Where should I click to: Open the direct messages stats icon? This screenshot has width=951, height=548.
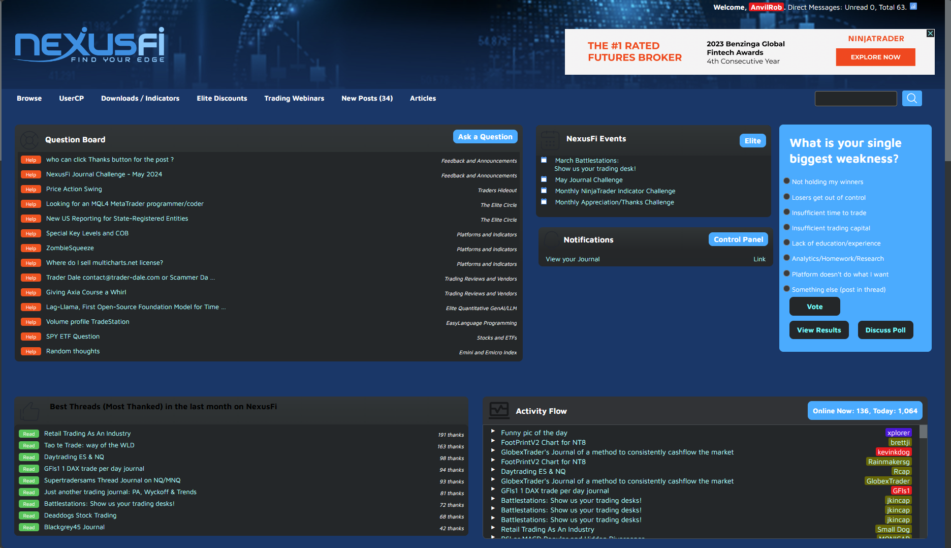coord(913,7)
